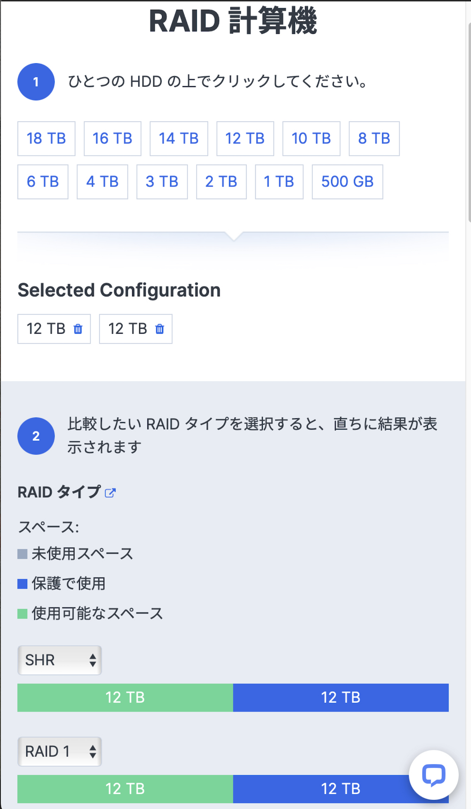
Task: Click the green usable space SHR bar
Action: 125,698
